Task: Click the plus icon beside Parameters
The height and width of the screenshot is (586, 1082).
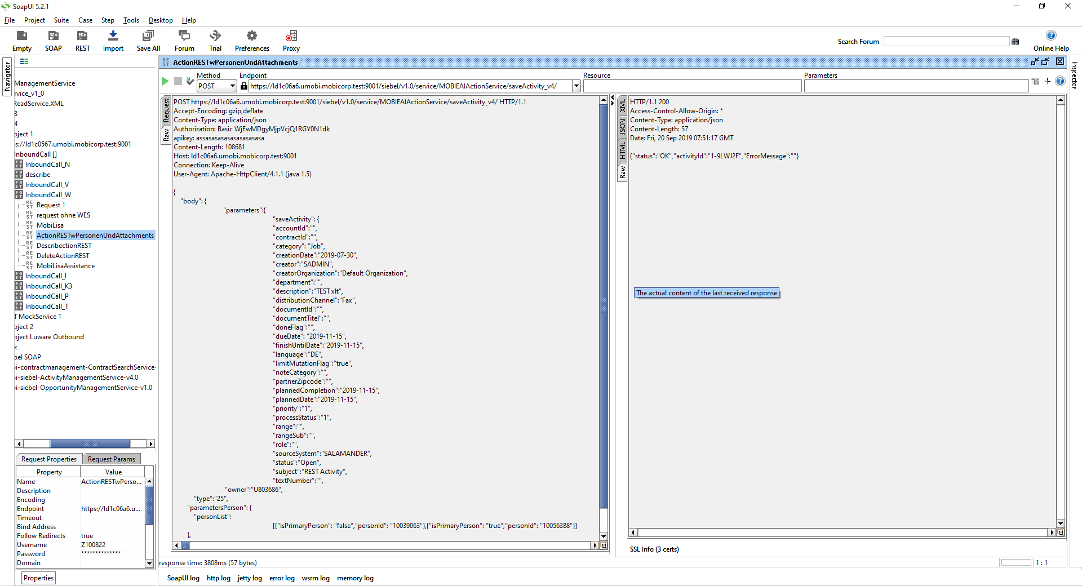Action: pos(1048,81)
